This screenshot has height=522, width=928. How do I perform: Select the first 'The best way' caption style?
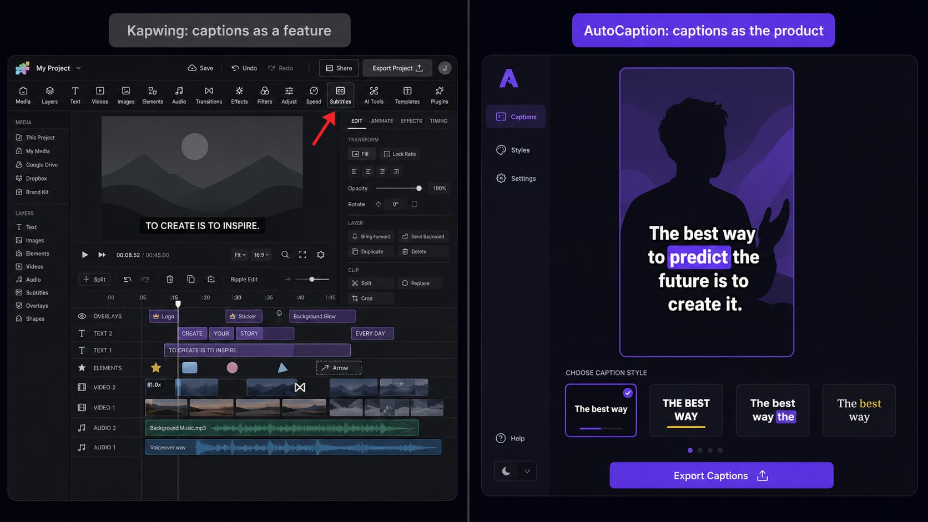tap(601, 410)
